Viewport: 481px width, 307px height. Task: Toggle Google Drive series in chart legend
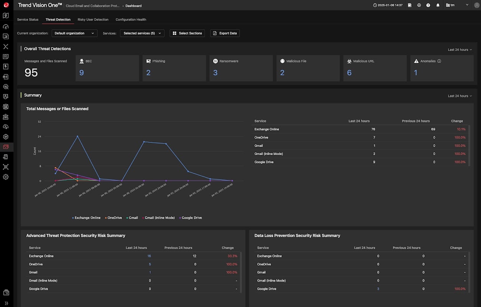[190, 218]
